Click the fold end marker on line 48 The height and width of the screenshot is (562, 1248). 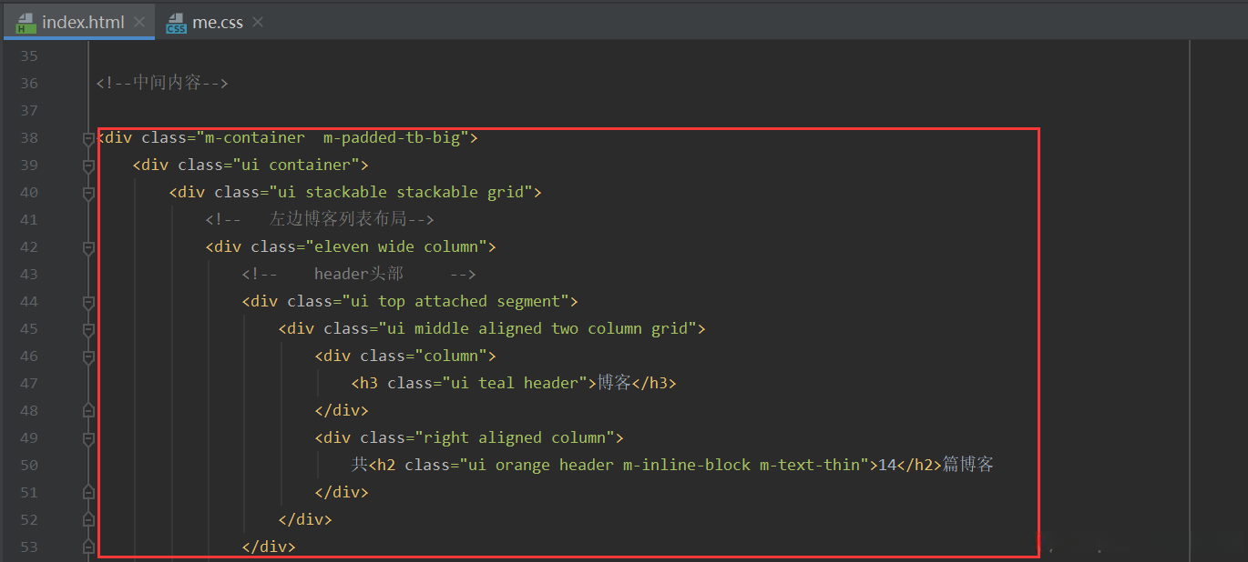[x=88, y=411]
